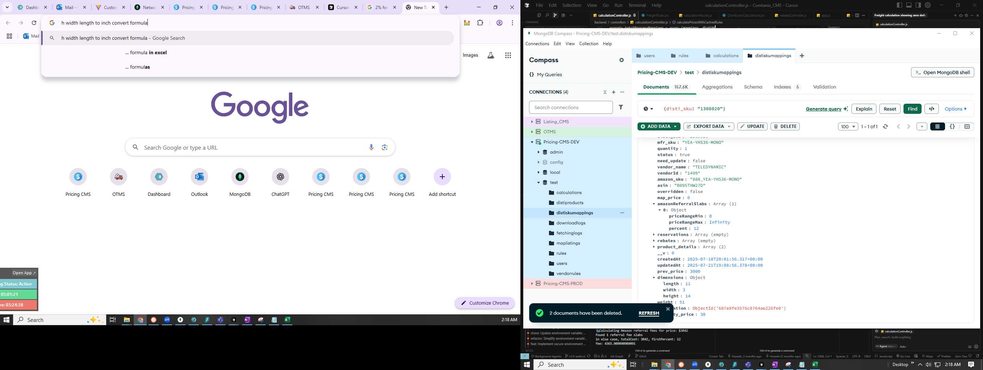Switch to the Schema tab

[753, 87]
